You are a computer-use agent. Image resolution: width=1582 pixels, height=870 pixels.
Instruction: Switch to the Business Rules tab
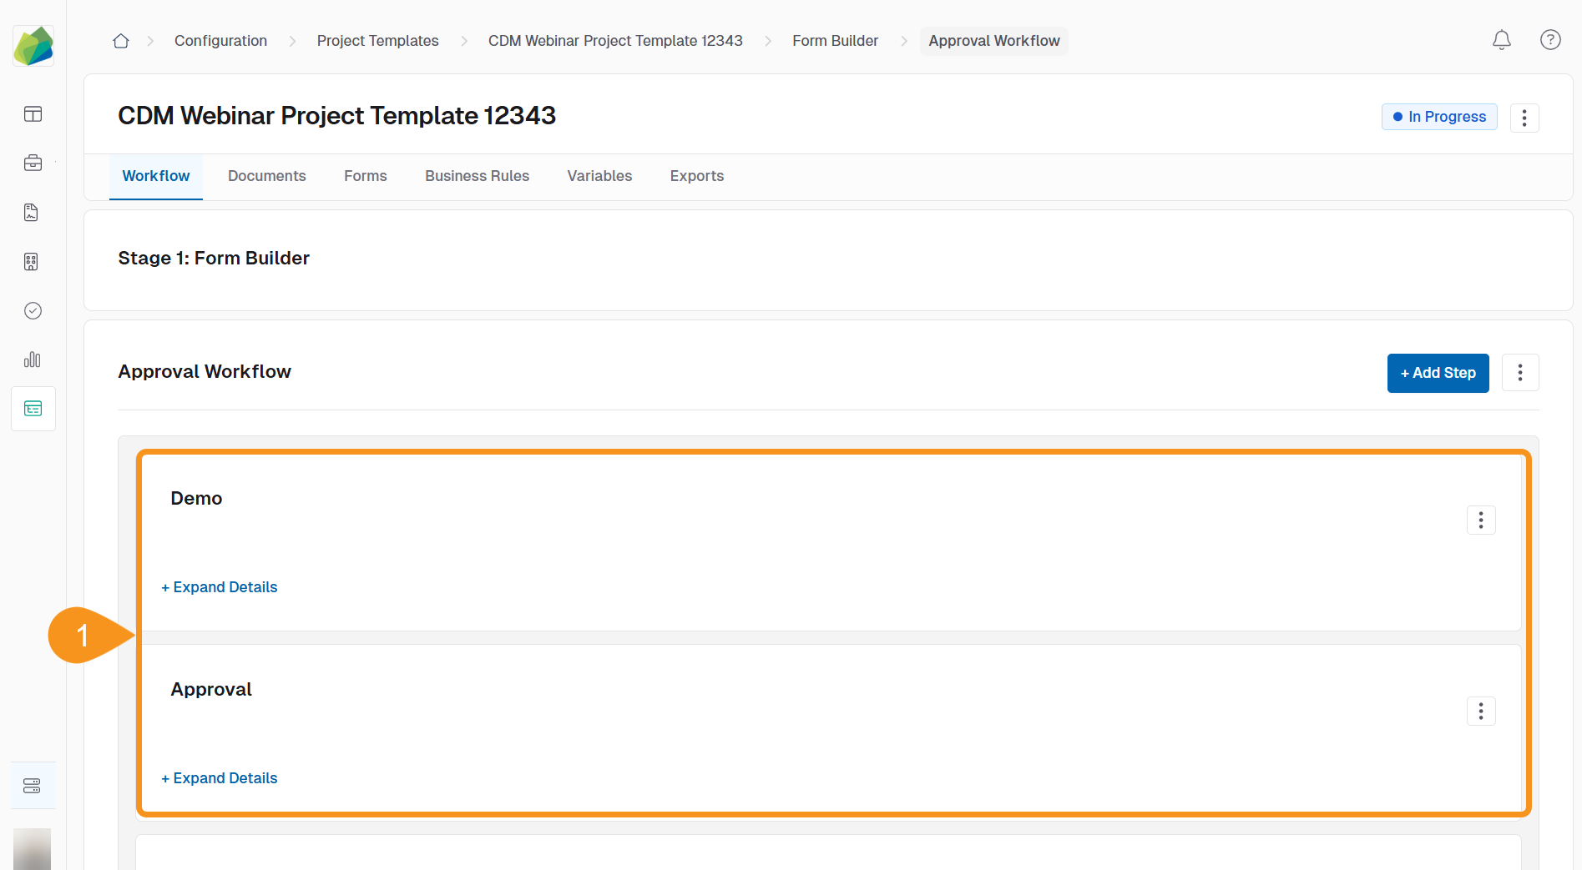477,176
